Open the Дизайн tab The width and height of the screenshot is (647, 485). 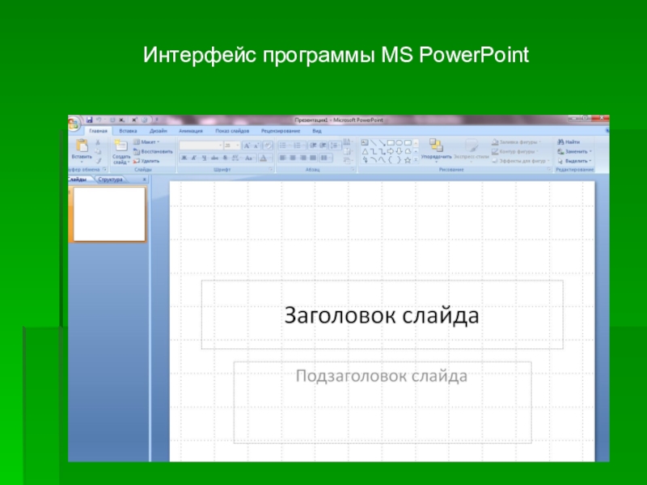159,131
